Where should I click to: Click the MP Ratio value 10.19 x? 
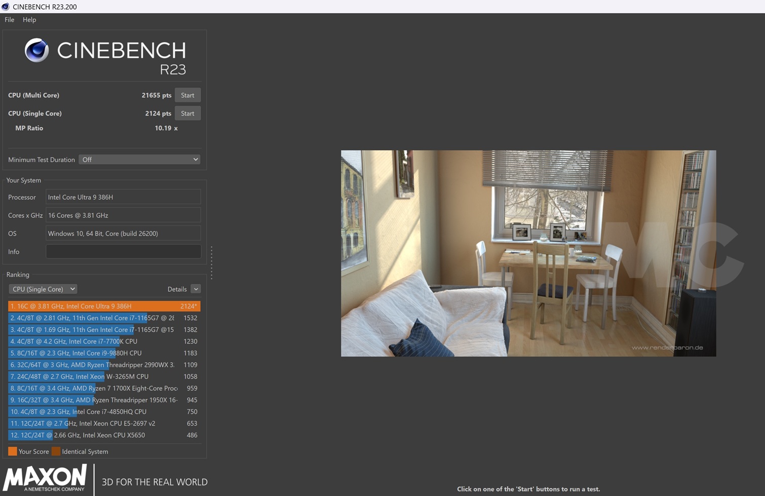166,128
